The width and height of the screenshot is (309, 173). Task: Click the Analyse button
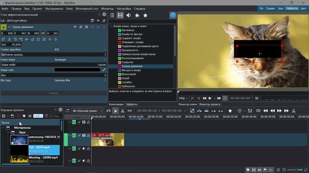pos(54,93)
